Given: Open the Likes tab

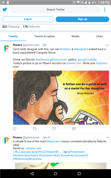Looking at the screenshot, I should 99,36.
